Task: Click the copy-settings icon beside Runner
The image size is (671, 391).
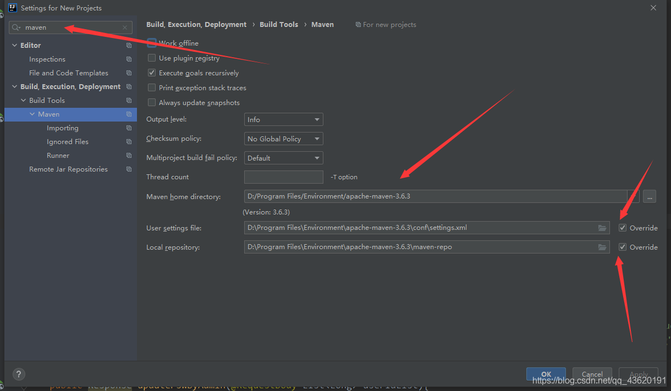Action: click(129, 155)
